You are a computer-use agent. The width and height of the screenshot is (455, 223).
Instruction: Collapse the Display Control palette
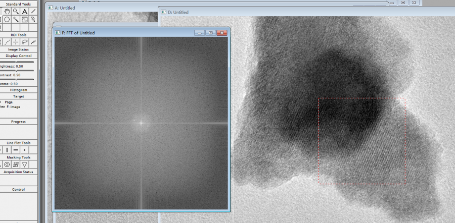(18, 55)
